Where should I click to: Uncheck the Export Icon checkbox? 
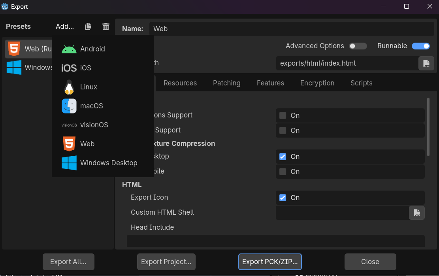[x=283, y=198]
